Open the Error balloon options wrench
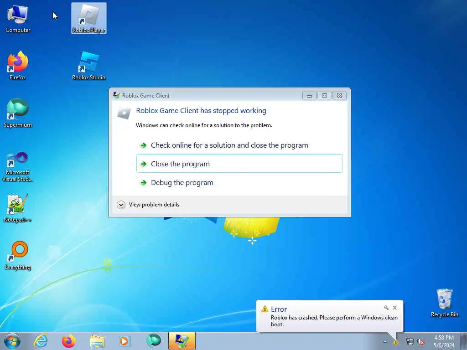467x350 pixels. 386,308
